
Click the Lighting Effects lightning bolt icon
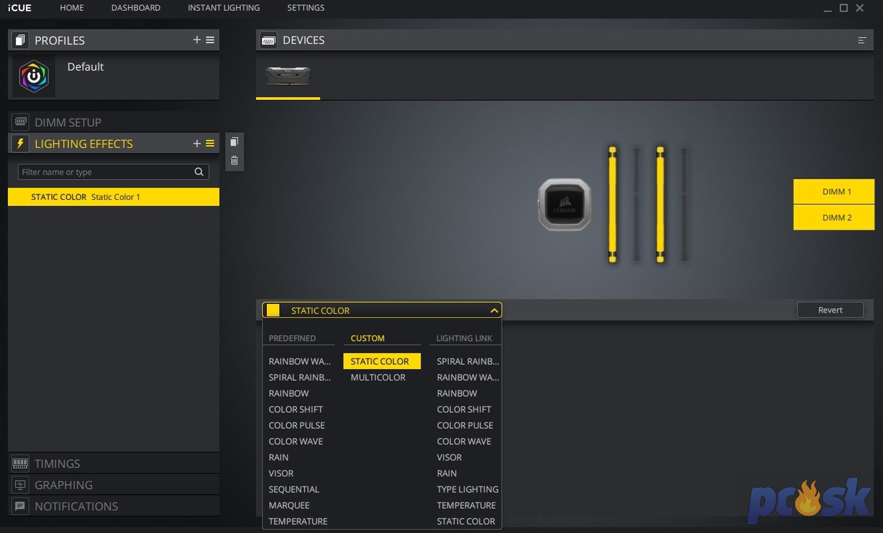(x=20, y=143)
